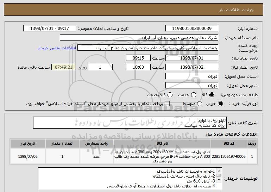The height and width of the screenshot is (192, 271).
Task: Click the buyer organization name field
Action: [139, 38]
